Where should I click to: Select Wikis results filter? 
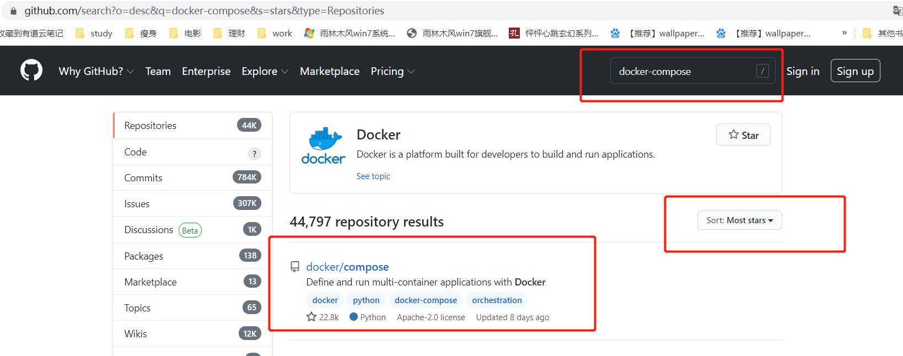click(193, 333)
